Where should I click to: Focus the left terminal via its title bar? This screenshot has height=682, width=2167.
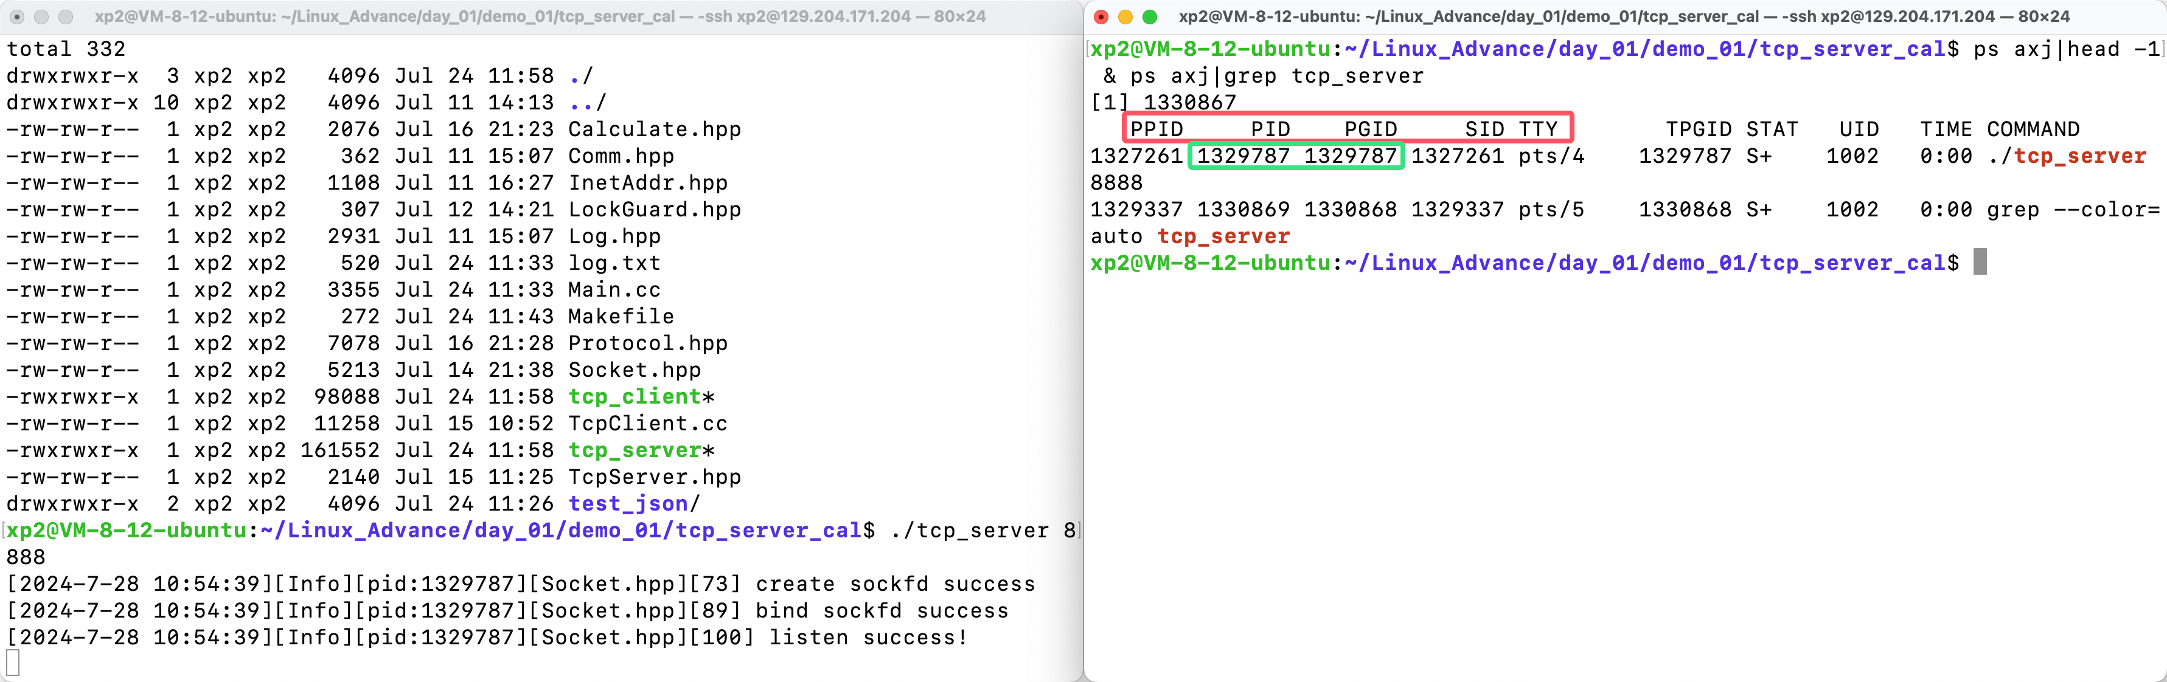click(539, 17)
